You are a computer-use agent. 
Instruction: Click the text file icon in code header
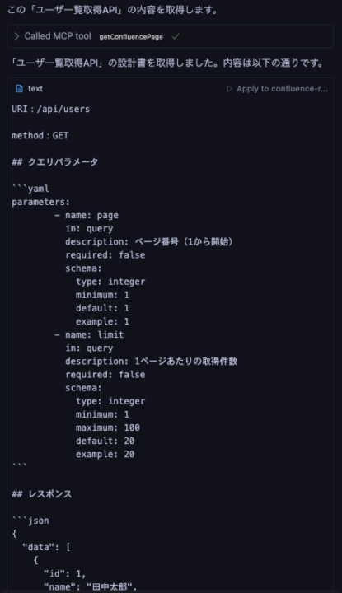(x=19, y=88)
